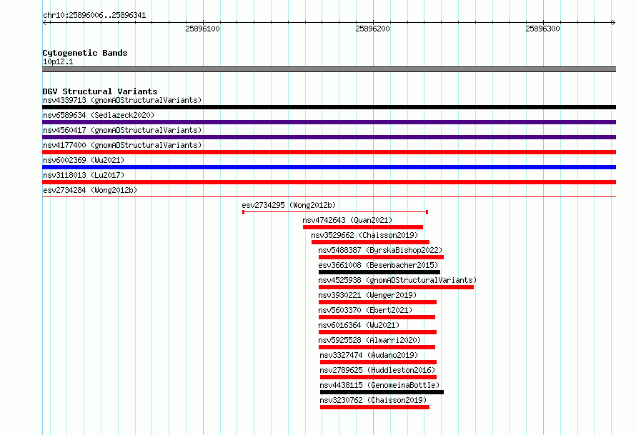Click the nsv4438115 (GenomeinaBottle) label
Image resolution: width=636 pixels, height=435 pixels.
coord(379,385)
